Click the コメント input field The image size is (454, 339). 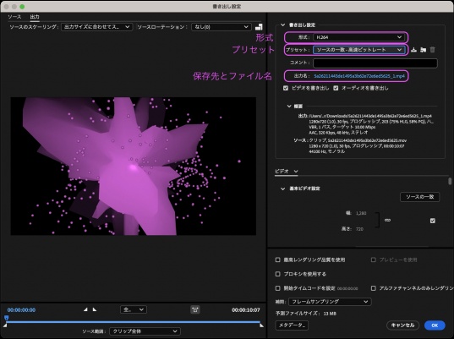point(375,63)
